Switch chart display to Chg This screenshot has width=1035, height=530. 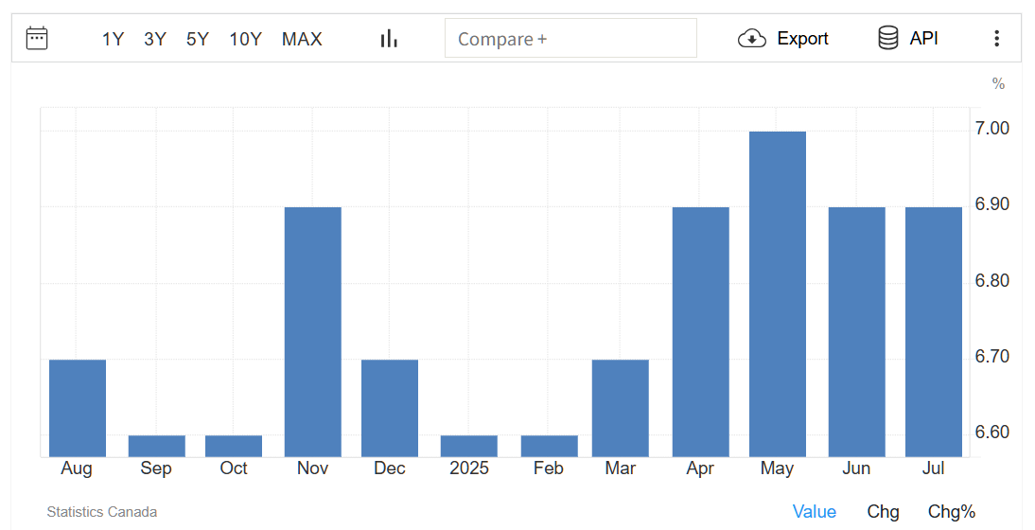tap(883, 512)
